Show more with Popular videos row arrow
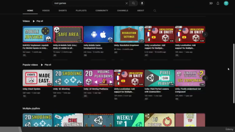Viewport: 235px width, 132px height. (x=205, y=78)
